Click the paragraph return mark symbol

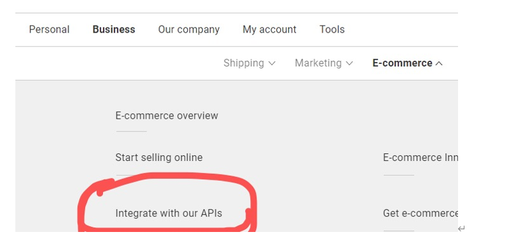(461, 229)
